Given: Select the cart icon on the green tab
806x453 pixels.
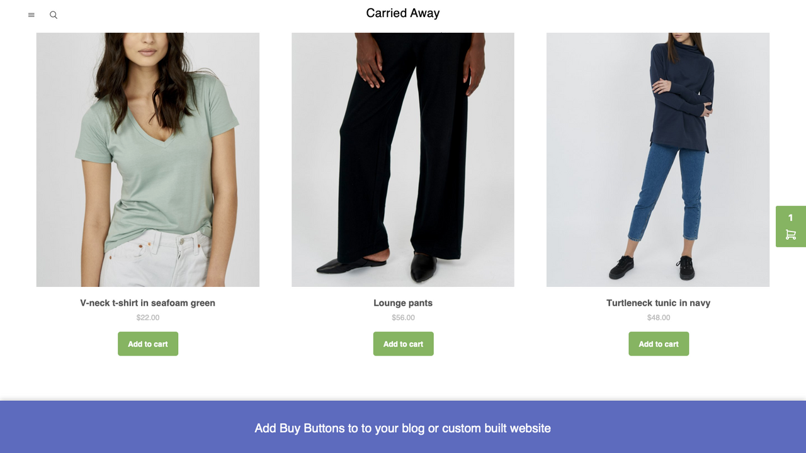Looking at the screenshot, I should click(x=790, y=234).
